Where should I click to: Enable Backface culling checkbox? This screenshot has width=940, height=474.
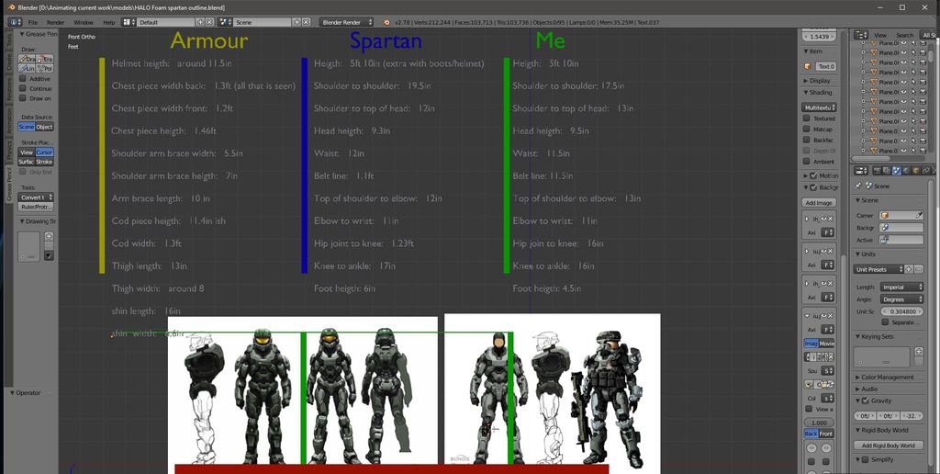[807, 140]
